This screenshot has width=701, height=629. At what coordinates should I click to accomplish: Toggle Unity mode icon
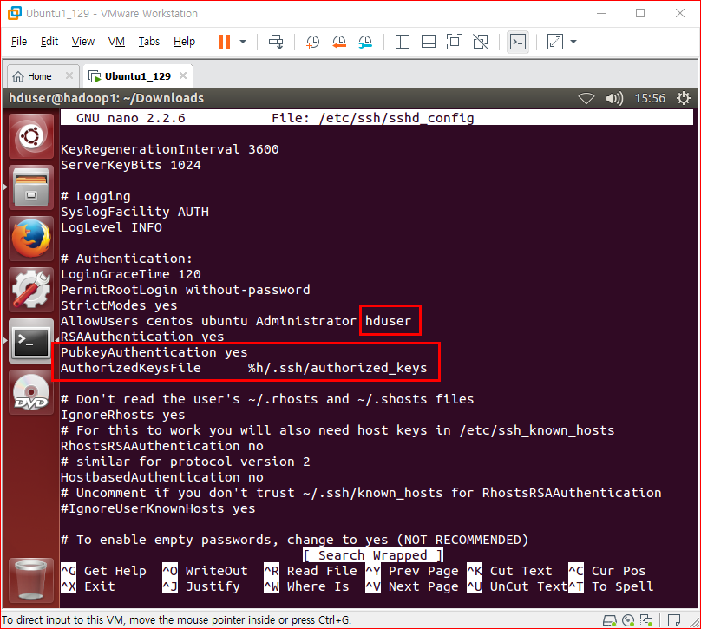coord(481,42)
